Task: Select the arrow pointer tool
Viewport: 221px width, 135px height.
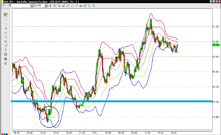Action: point(6,15)
